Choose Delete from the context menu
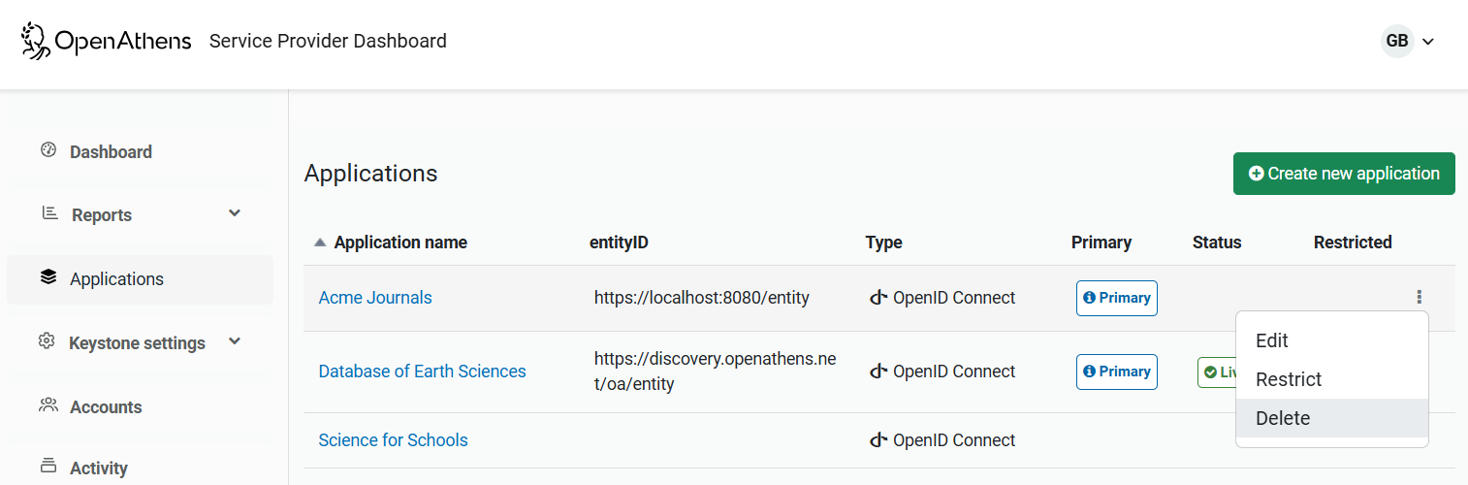Image resolution: width=1468 pixels, height=485 pixels. [1332, 418]
